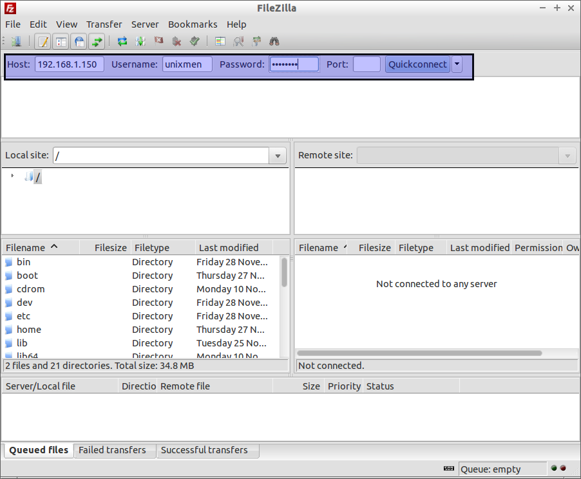The image size is (581, 479).
Task: Refresh the file and folder lists
Action: click(122, 41)
